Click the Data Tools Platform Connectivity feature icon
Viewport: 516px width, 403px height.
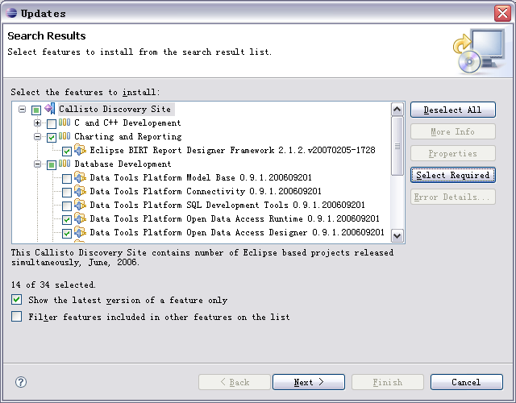(x=80, y=191)
